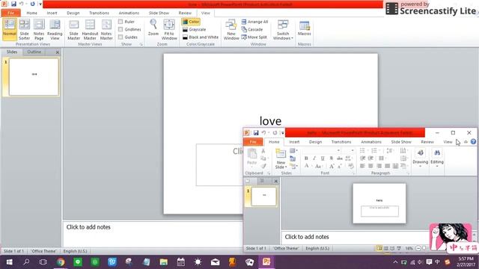Select Slide Sorter view in back window
Viewport: 479px width, 269px height.
point(24,29)
